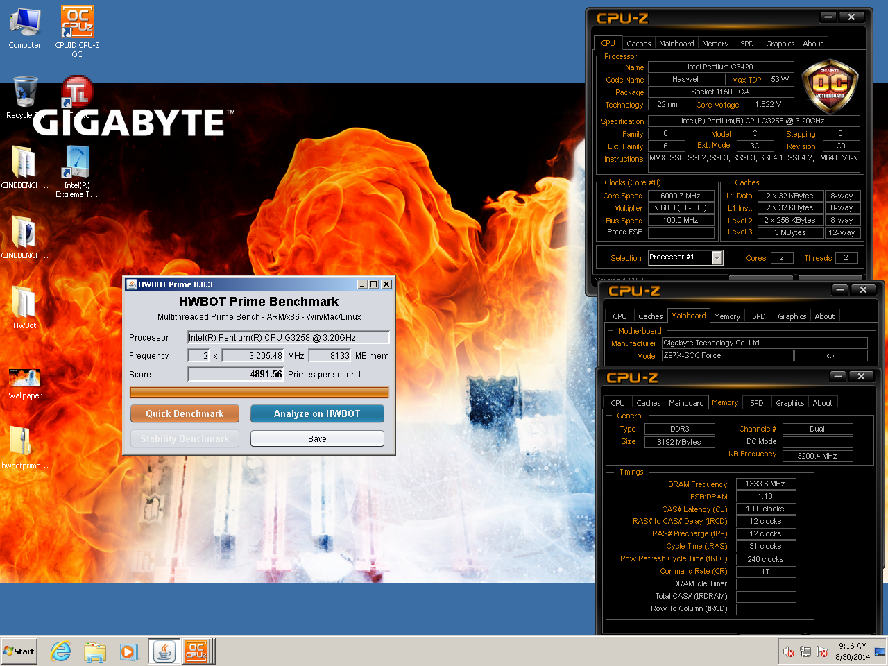Click the benchmark progress bar
This screenshot has width=888, height=666.
point(259,392)
